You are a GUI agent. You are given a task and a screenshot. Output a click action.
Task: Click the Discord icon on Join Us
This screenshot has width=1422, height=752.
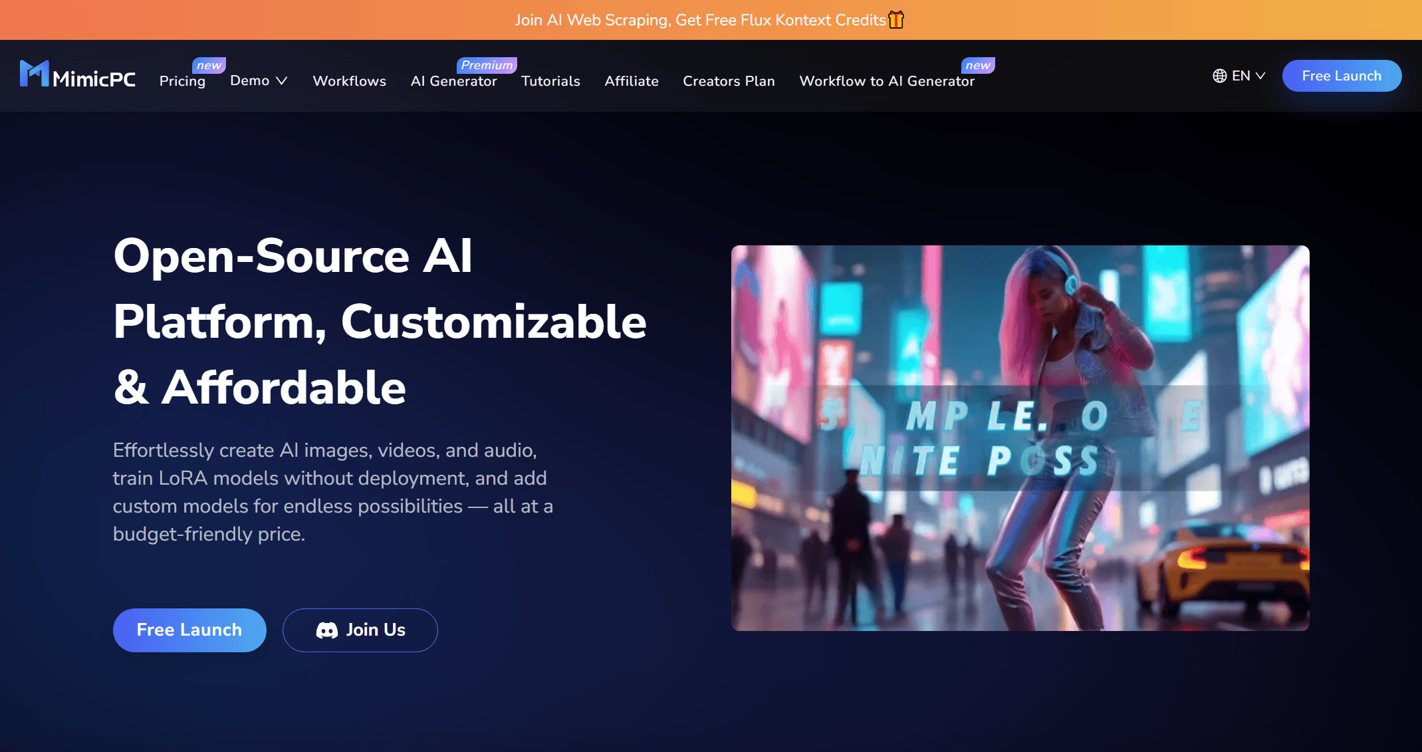[x=326, y=630]
